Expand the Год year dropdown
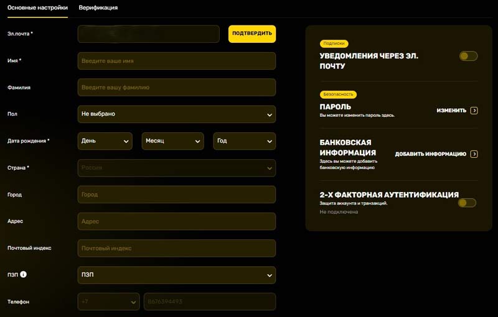498x317 pixels. click(x=244, y=141)
